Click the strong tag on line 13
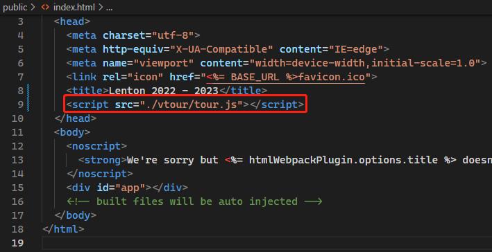 (x=103, y=160)
